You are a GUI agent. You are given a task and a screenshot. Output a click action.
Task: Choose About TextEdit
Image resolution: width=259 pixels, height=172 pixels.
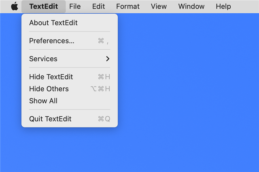click(70, 23)
